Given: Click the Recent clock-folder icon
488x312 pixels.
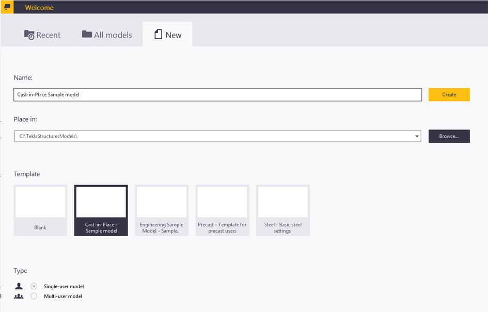Looking at the screenshot, I should [x=29, y=35].
